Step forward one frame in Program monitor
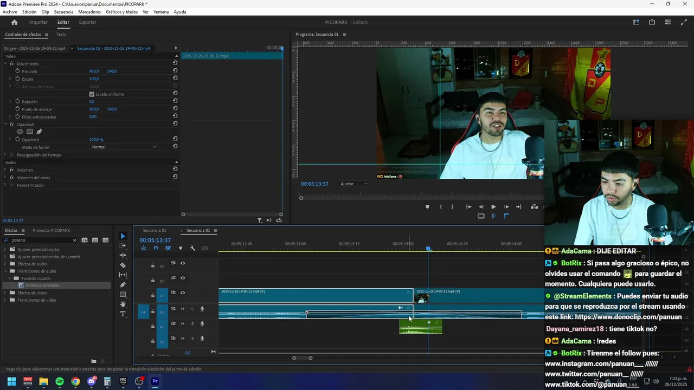This screenshot has width=694, height=390. click(506, 207)
